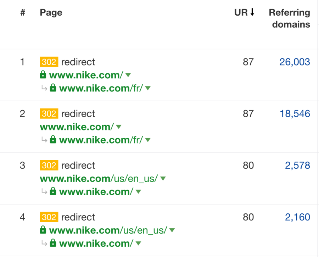Open dropdown beside row 3 /us/en_us/ URL

pyautogui.click(x=163, y=178)
